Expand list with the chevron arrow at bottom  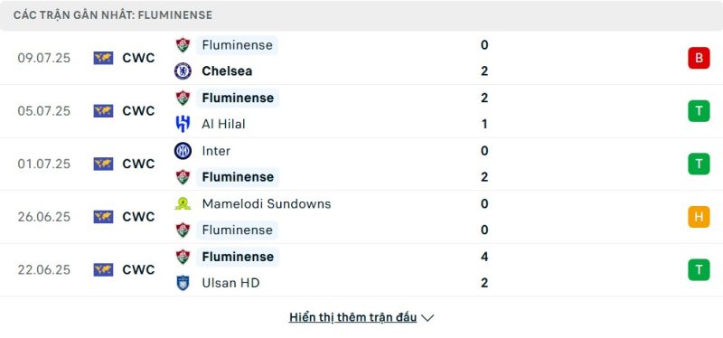(427, 318)
